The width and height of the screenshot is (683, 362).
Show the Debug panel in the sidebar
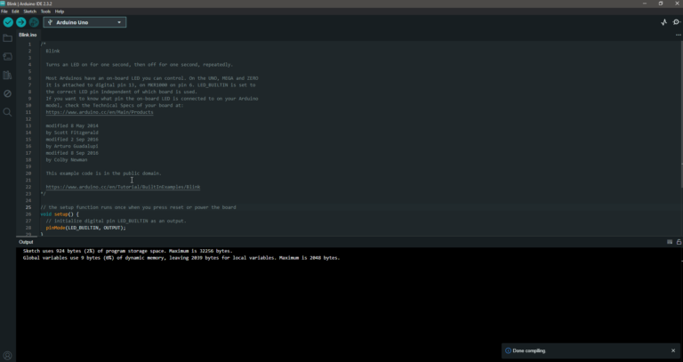click(x=8, y=93)
